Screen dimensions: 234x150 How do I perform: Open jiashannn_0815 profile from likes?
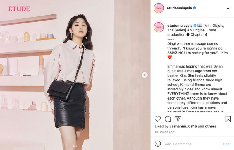[x=183, y=126]
